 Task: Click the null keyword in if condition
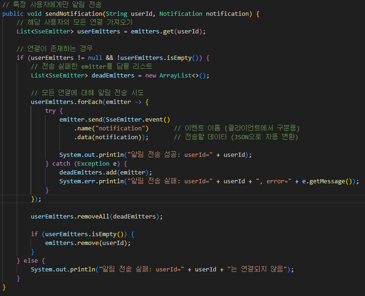coord(95,58)
